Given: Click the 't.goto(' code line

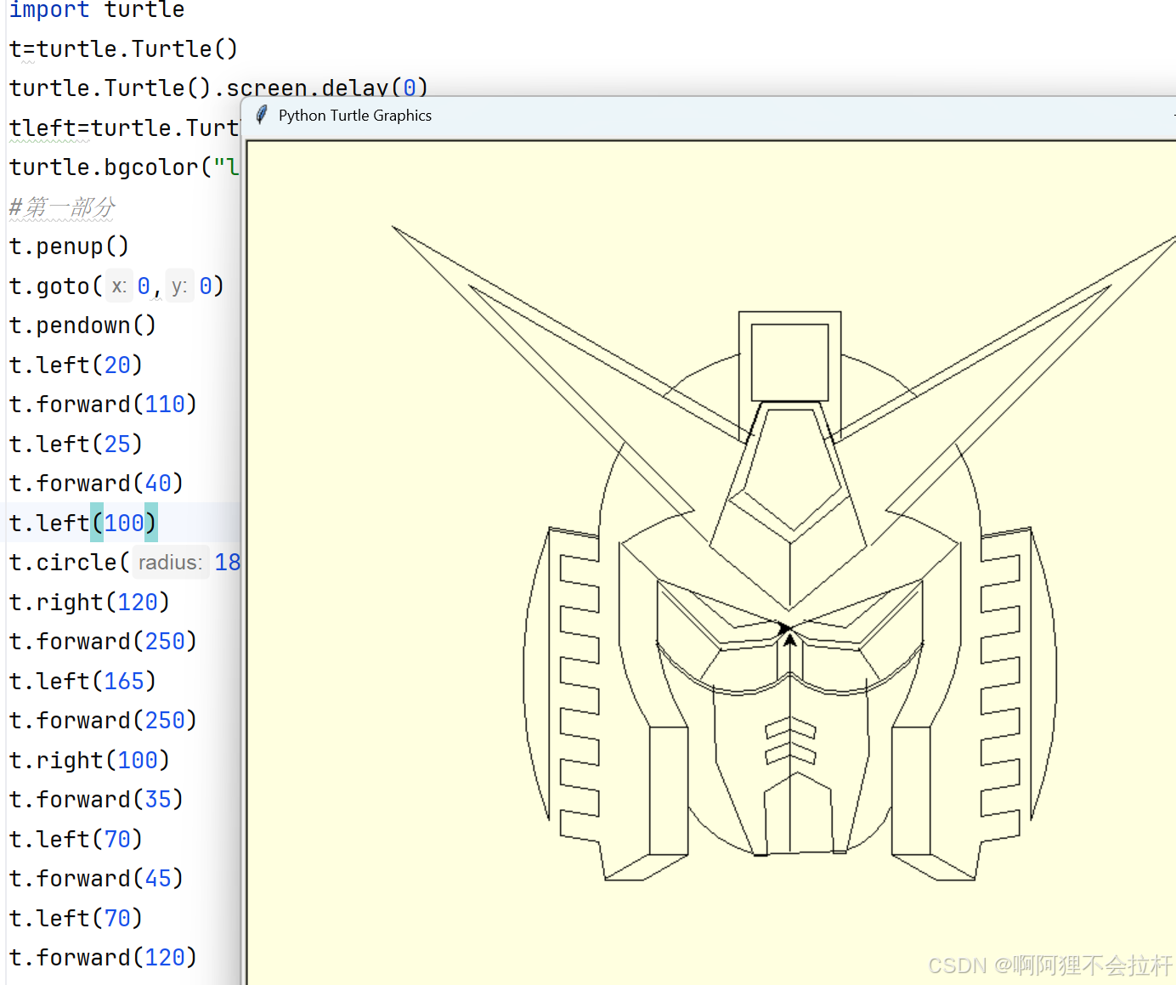Looking at the screenshot, I should 116,286.
